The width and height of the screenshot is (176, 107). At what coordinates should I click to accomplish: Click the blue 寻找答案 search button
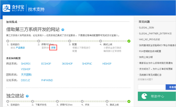pyautogui.click(x=171, y=87)
